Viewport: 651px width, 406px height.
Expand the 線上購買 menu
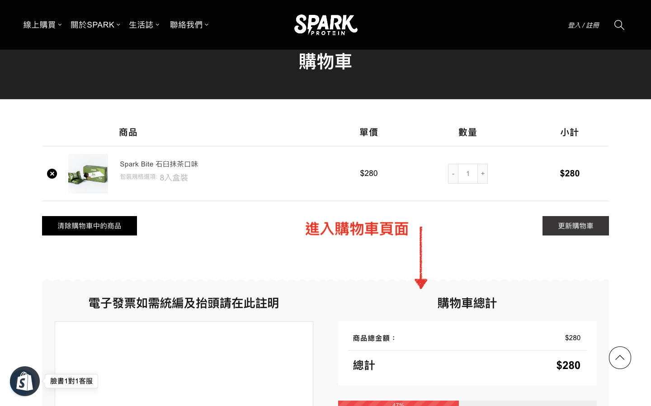[42, 25]
